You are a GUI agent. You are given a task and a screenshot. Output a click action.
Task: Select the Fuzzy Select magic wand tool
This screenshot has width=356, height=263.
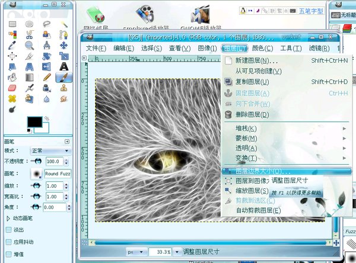tap(64, 24)
